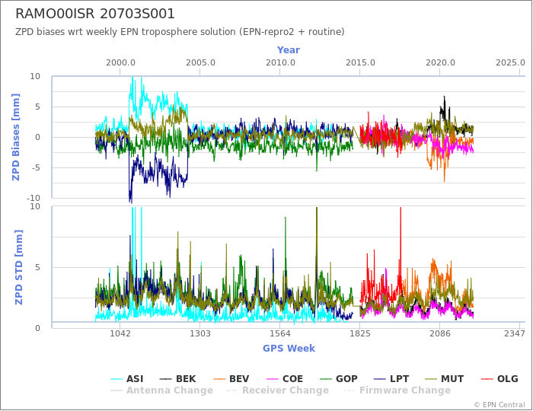The image size is (533, 411).
Task: Click the 1303 GPS week tick label
Action: (x=200, y=333)
